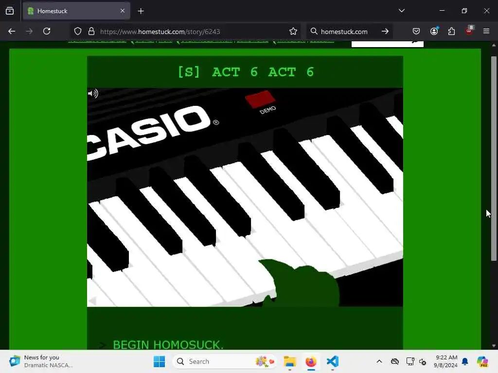
Task: Open network display tray icon
Action: tap(409, 361)
